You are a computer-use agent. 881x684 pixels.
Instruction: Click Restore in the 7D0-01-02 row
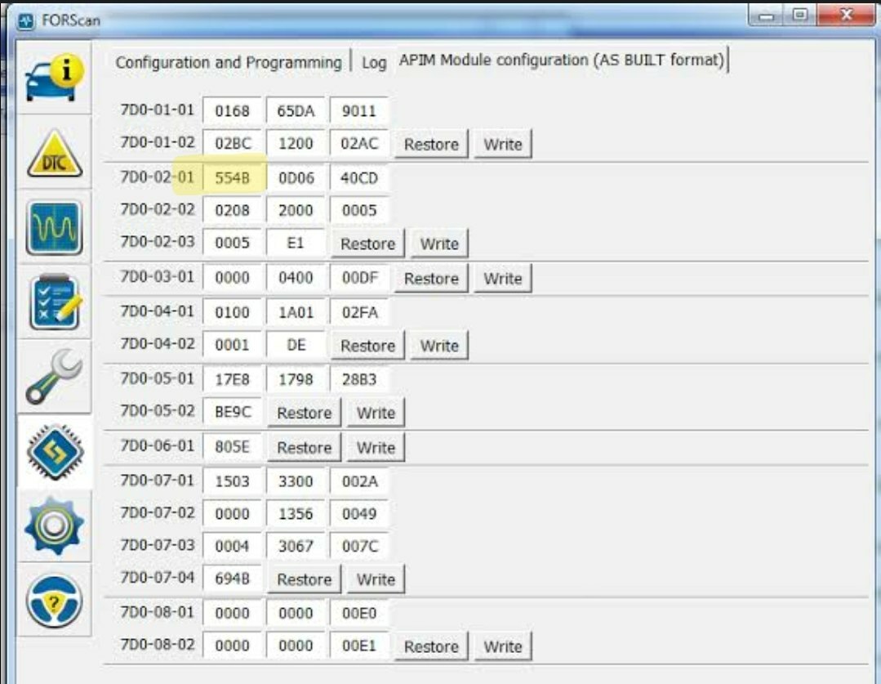click(431, 144)
